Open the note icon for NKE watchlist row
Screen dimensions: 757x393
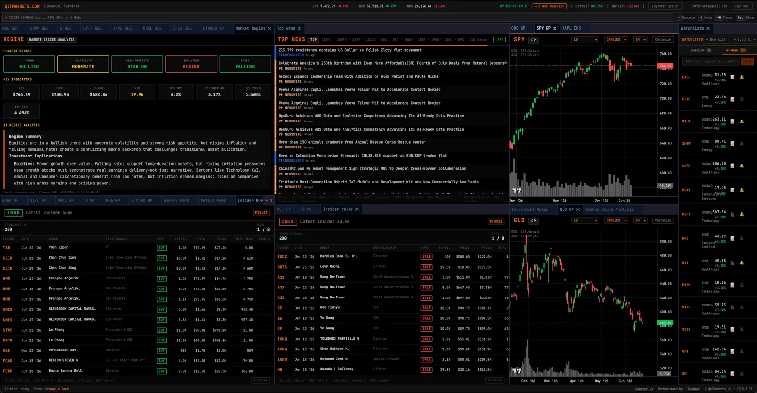coord(732,238)
